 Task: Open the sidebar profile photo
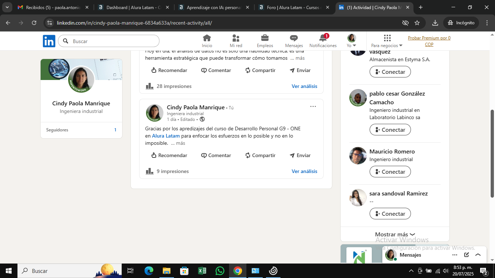[x=81, y=80]
